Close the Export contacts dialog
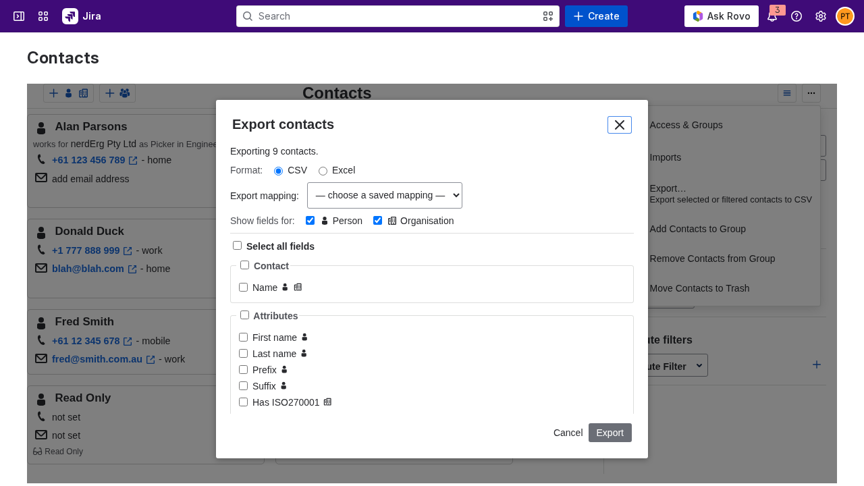The image size is (864, 486). [620, 125]
